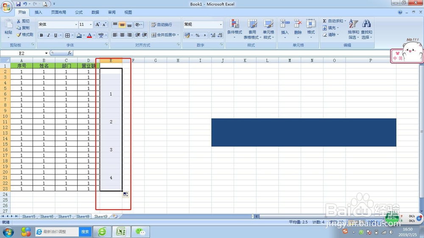
Task: Select column E header
Action: pos(111,61)
